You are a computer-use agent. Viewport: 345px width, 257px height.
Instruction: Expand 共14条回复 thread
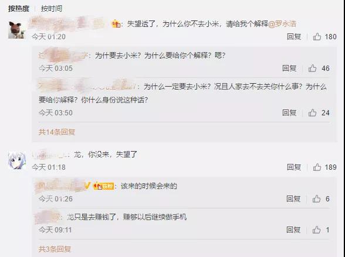coord(57,132)
